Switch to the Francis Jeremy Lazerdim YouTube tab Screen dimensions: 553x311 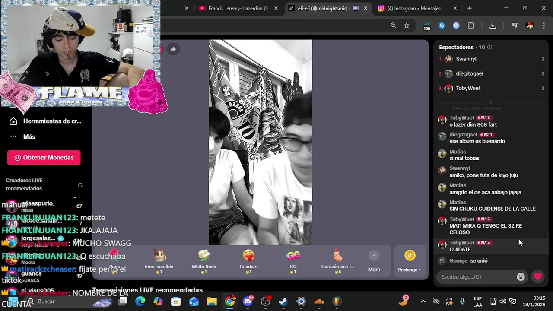(x=238, y=8)
